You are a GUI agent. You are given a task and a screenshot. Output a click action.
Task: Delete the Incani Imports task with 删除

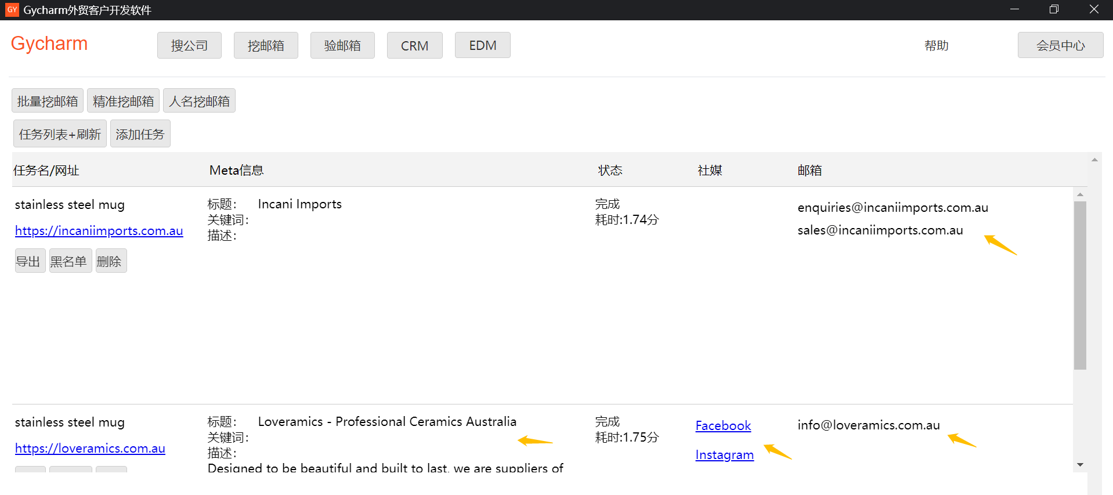tap(111, 261)
